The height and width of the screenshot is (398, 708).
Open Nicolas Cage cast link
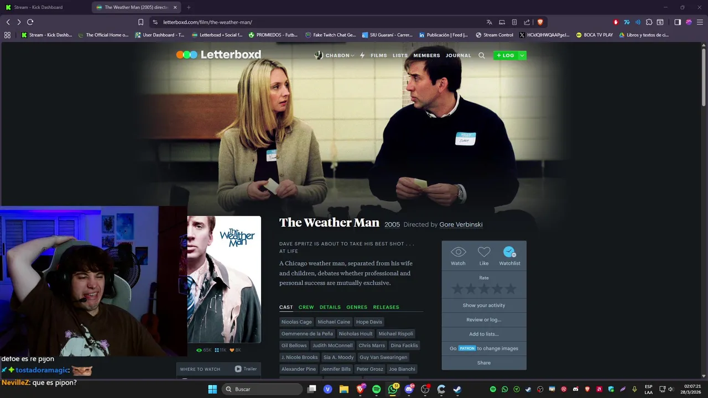[x=296, y=322]
